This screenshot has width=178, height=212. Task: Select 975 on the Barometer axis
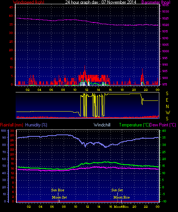click(165, 84)
